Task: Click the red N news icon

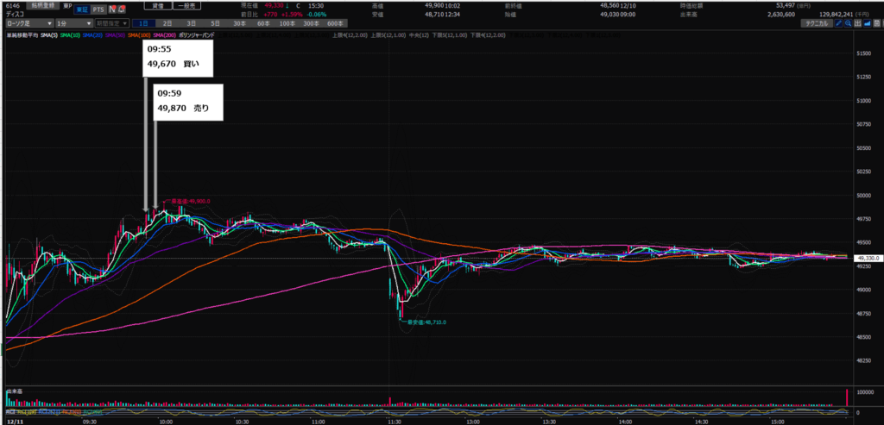Action: click(113, 9)
